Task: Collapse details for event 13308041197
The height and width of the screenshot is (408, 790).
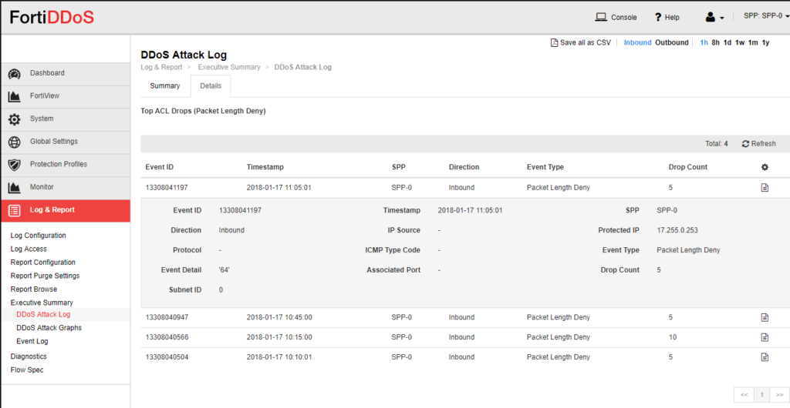Action: coord(765,188)
